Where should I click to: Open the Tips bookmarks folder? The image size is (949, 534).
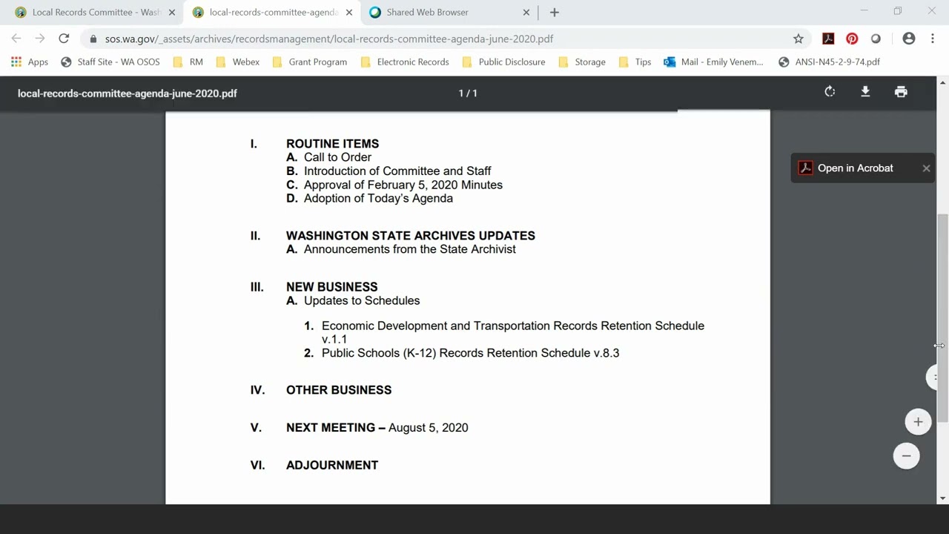(635, 62)
